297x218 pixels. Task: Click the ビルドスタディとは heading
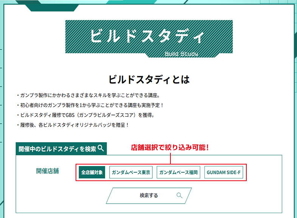(x=149, y=79)
